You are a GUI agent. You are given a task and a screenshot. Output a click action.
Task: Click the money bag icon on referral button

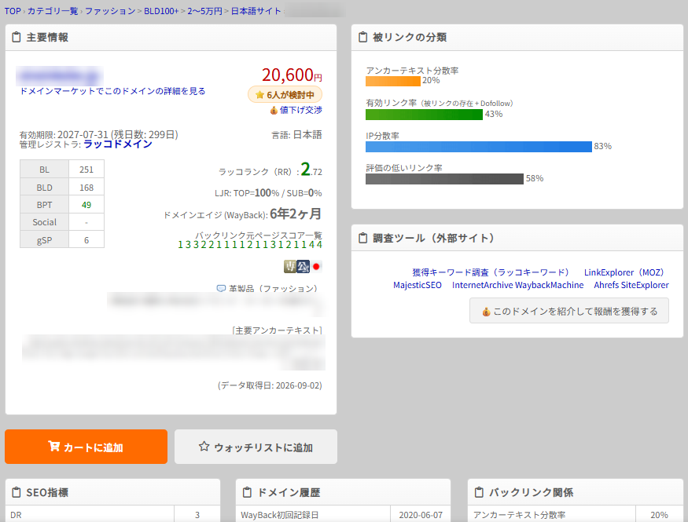[486, 312]
